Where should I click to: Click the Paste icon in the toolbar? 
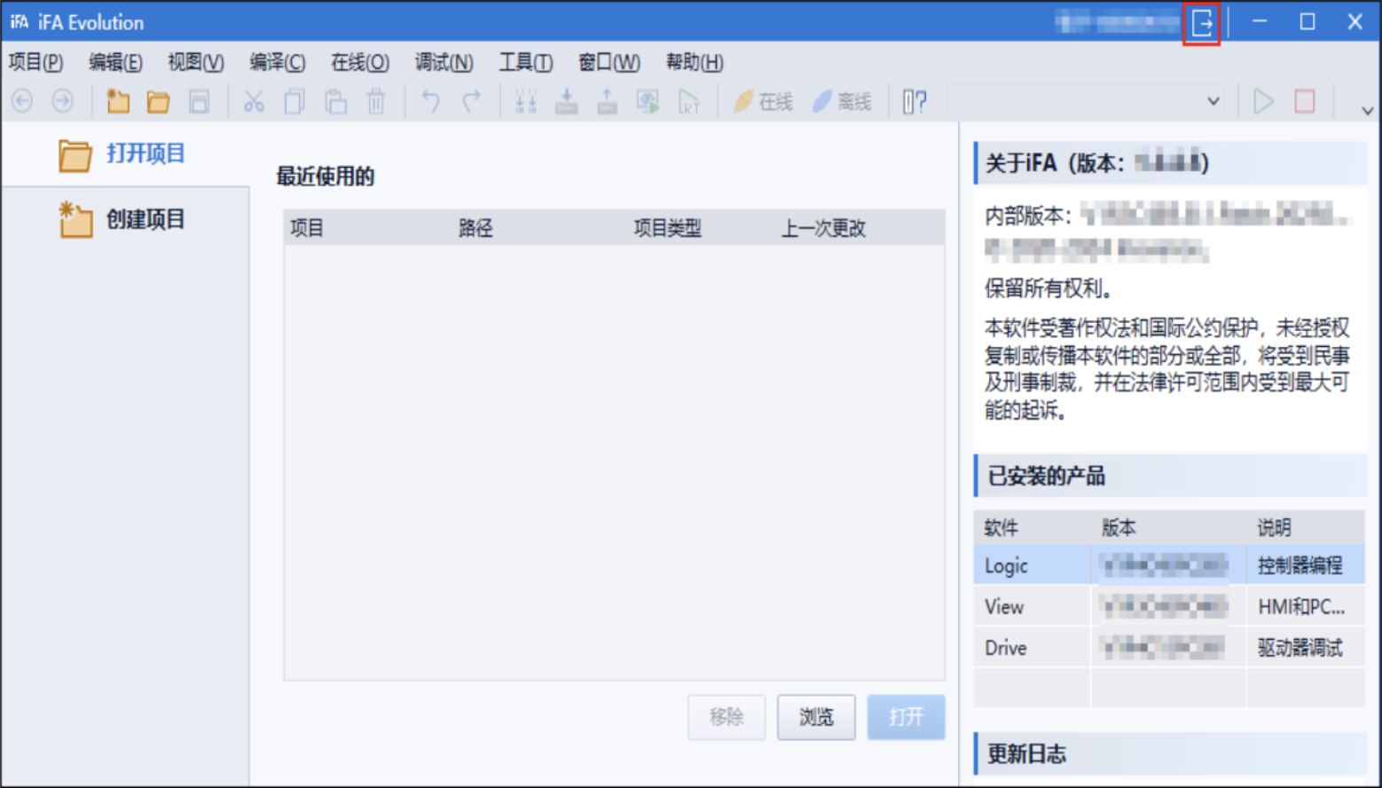click(x=336, y=100)
